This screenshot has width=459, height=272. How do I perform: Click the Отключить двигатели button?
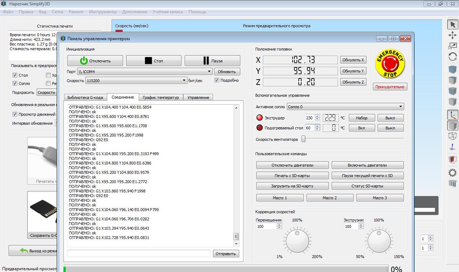pos(292,165)
